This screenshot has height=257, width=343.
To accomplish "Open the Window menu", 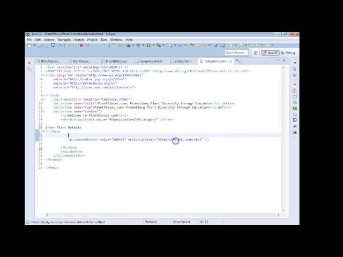I will pyautogui.click(x=116, y=40).
